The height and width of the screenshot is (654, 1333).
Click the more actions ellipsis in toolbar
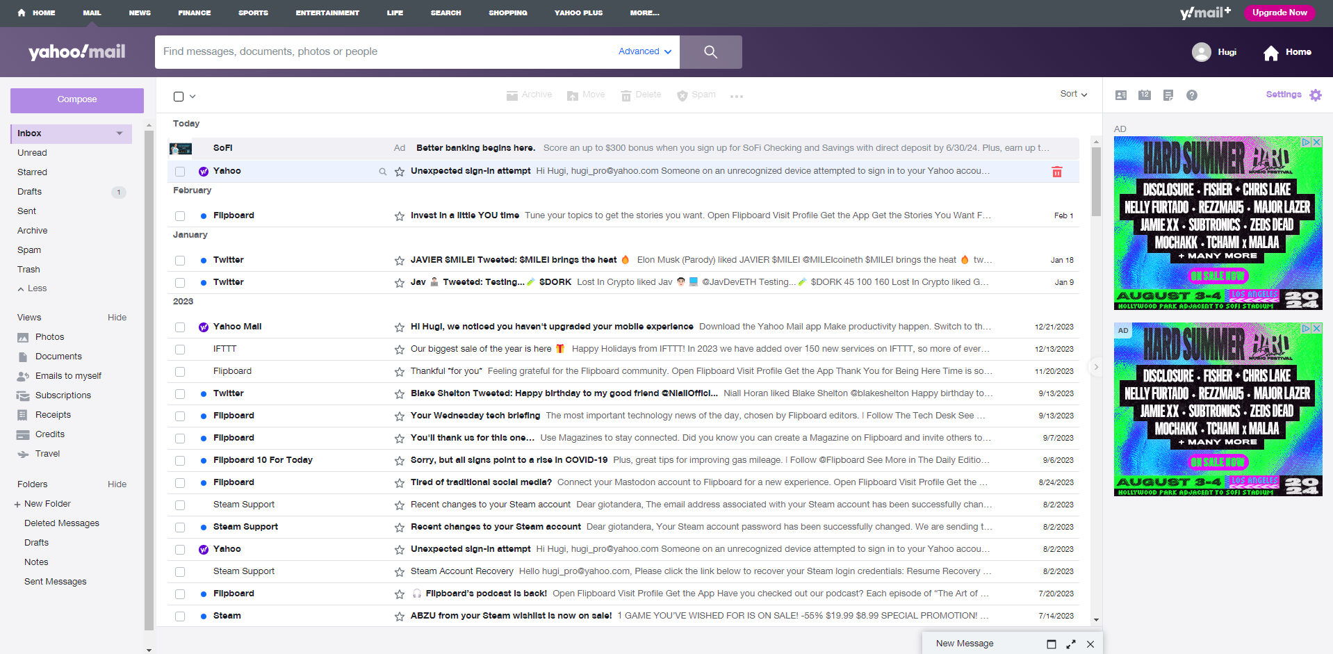point(737,97)
